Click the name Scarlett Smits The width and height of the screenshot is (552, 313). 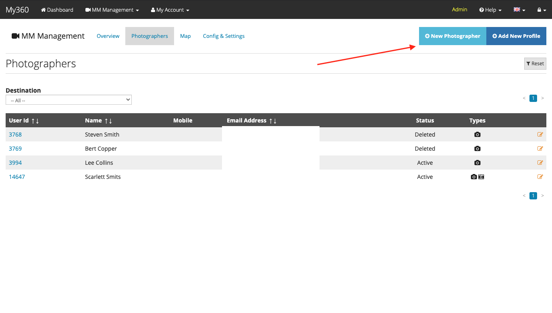tap(103, 177)
